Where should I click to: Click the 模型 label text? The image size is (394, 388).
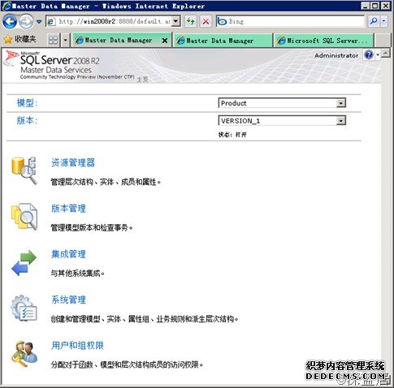pyautogui.click(x=27, y=103)
